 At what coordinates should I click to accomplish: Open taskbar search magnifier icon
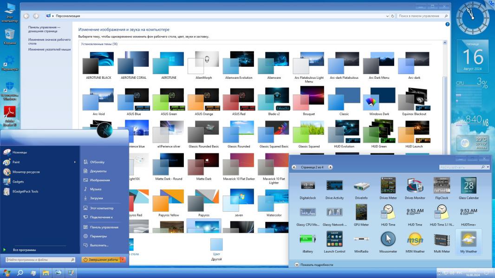click(x=20, y=272)
